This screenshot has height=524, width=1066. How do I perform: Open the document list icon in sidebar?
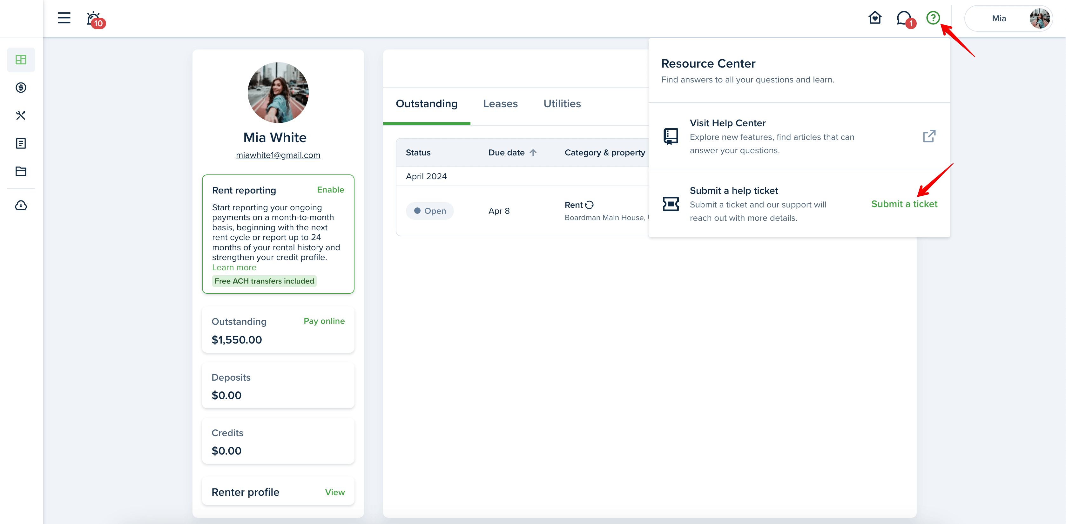[21, 143]
